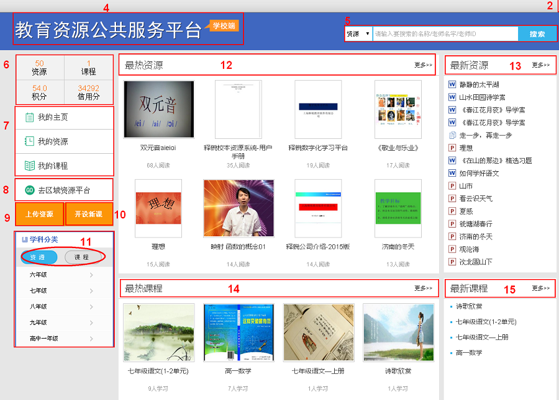Click the 学科分类 header icon
Viewport: 559px width, 400px height.
click(x=25, y=239)
